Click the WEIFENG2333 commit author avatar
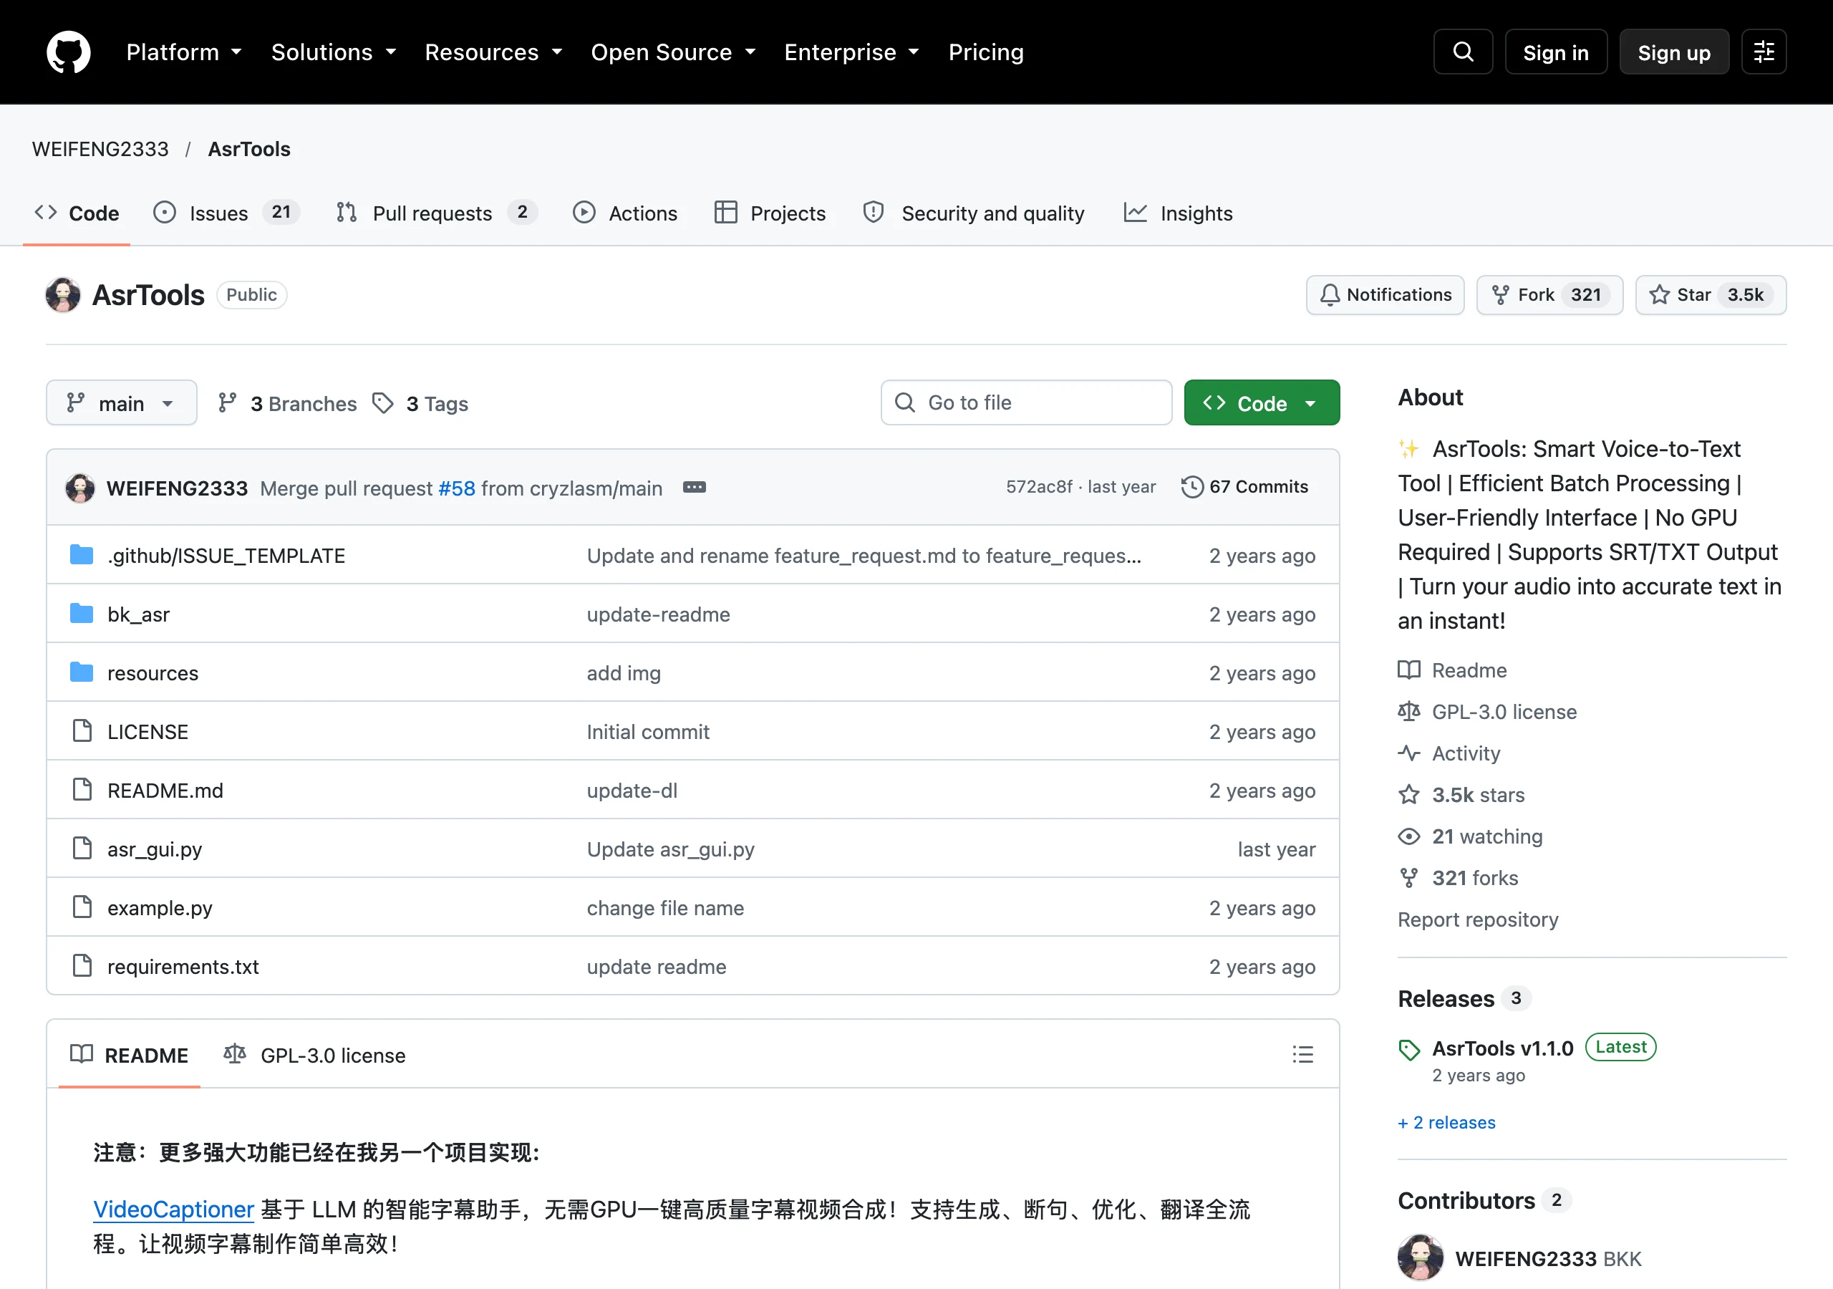 79,487
